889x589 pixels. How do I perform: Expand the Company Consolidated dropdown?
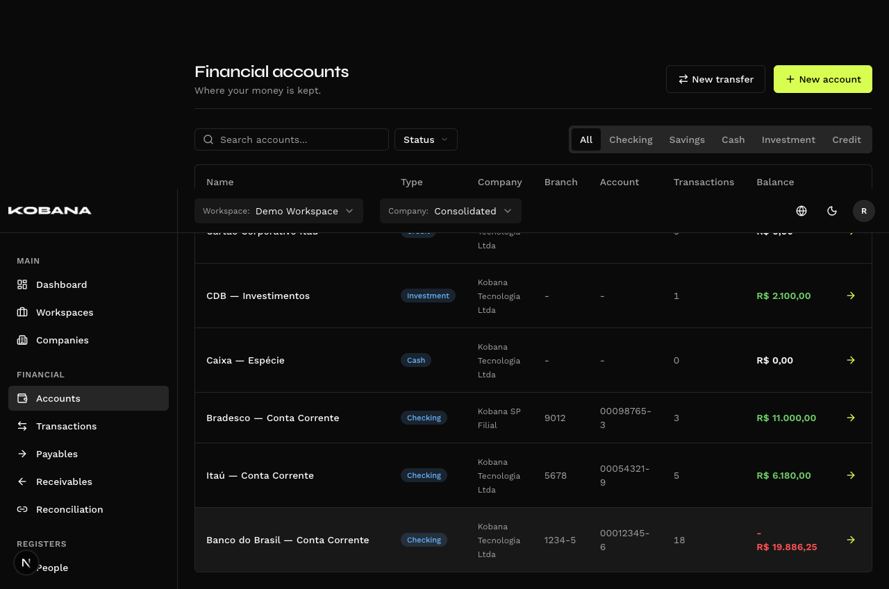pos(451,211)
